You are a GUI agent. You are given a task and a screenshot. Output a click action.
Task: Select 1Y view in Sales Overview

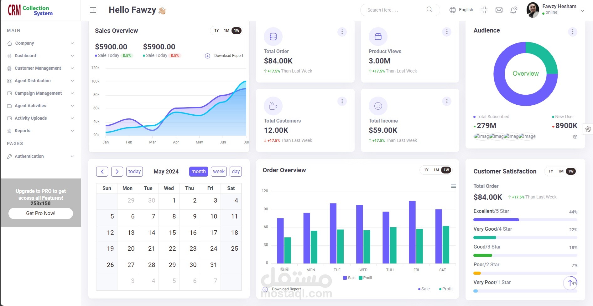coord(216,30)
